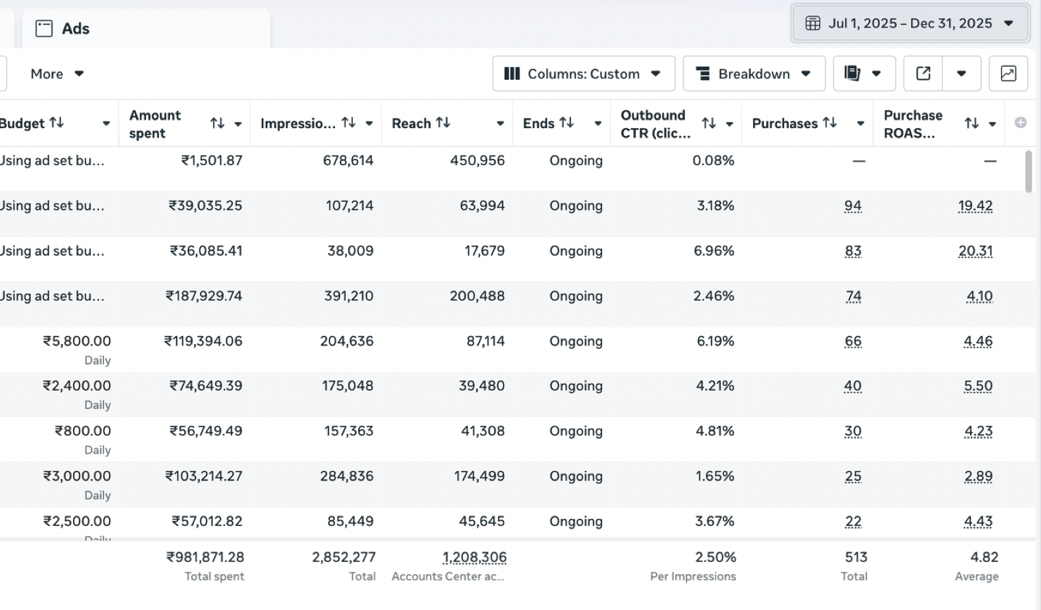Image resolution: width=1041 pixels, height=610 pixels.
Task: Open Ends column options caret
Action: pyautogui.click(x=598, y=124)
